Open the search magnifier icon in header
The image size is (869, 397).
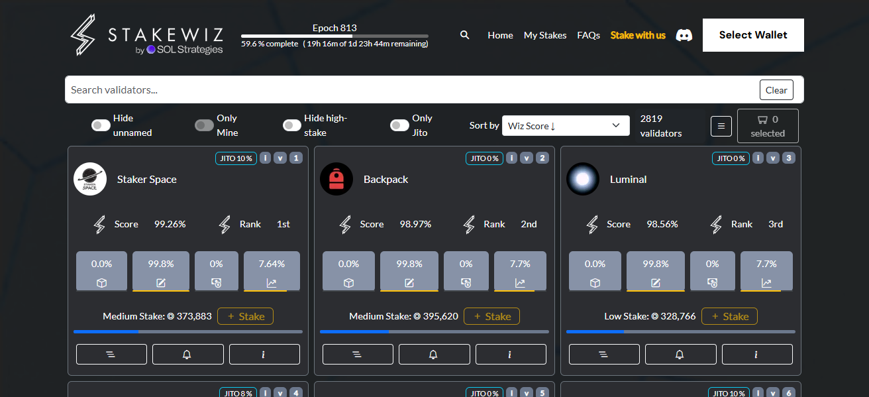tap(465, 35)
